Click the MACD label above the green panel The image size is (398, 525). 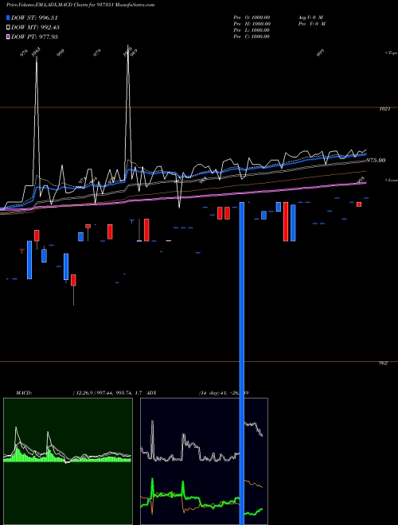tap(23, 393)
